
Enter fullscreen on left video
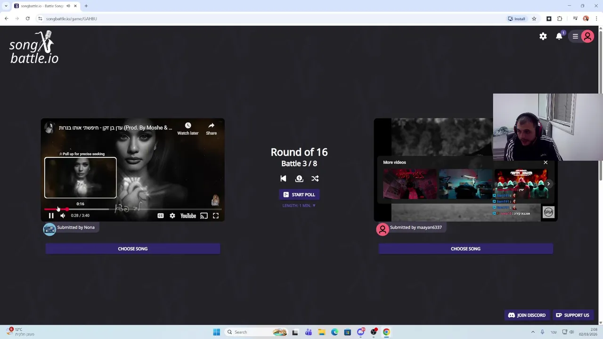(216, 216)
